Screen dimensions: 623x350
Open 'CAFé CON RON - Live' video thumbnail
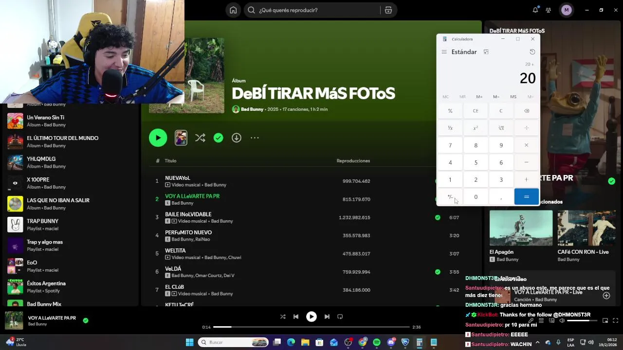[x=586, y=228]
